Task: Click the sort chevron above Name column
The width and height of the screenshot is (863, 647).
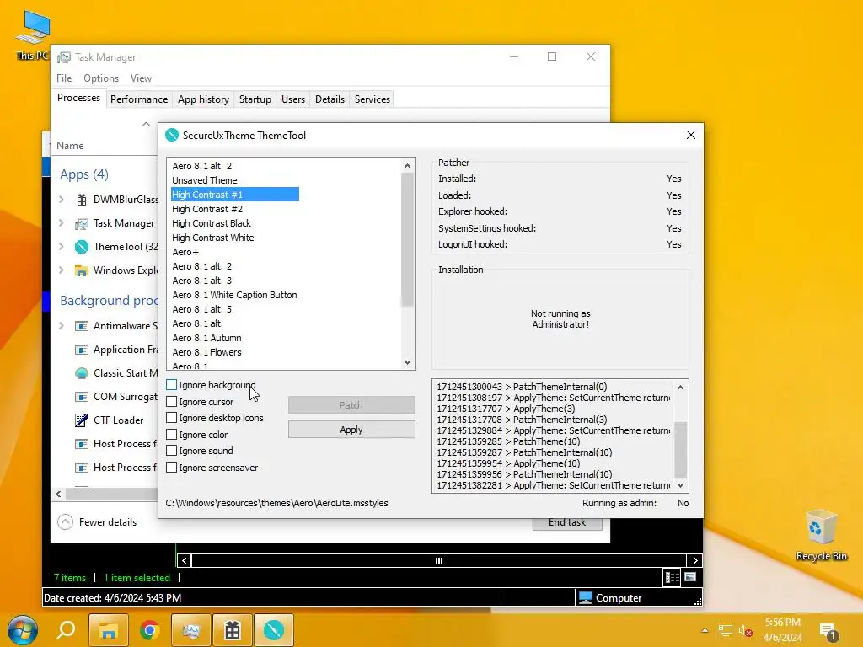Action: point(146,124)
